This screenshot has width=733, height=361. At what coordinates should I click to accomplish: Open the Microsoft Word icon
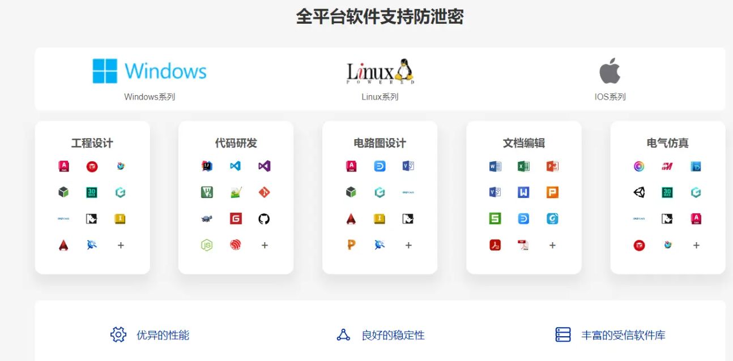[x=495, y=166]
